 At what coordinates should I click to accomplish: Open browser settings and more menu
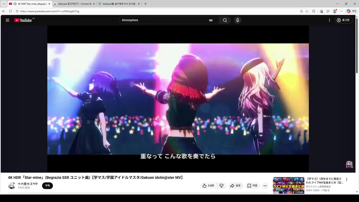point(341,11)
